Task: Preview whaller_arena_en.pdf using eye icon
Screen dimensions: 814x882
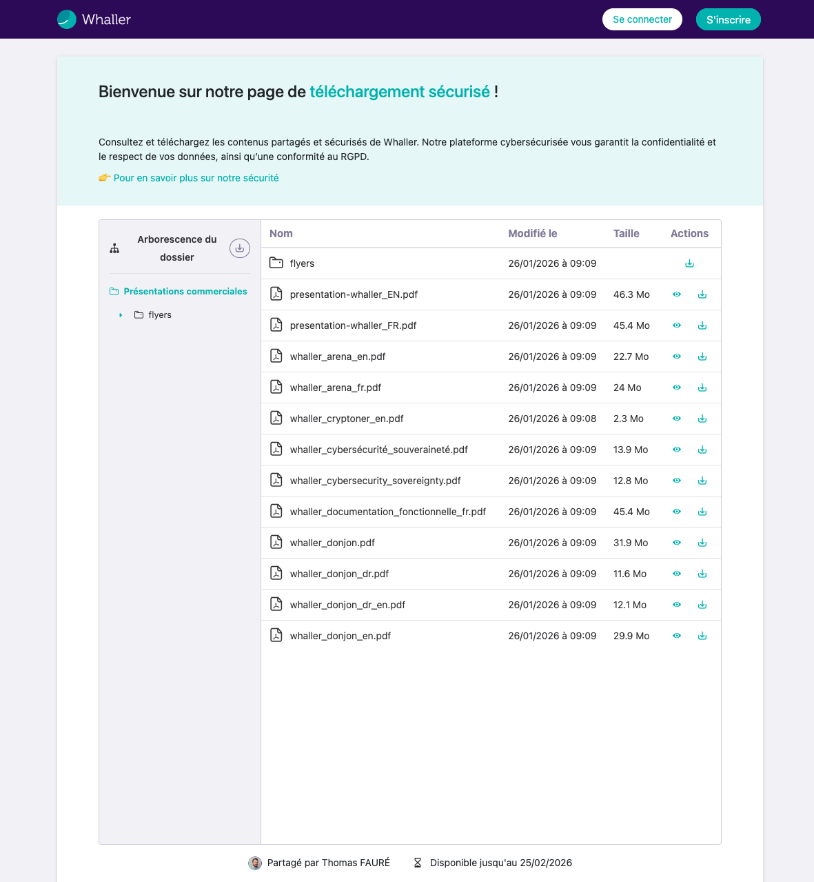Action: coord(677,357)
